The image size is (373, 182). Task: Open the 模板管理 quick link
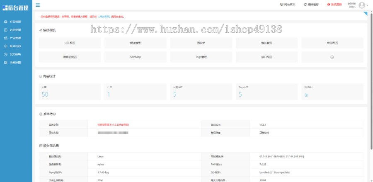click(266, 43)
